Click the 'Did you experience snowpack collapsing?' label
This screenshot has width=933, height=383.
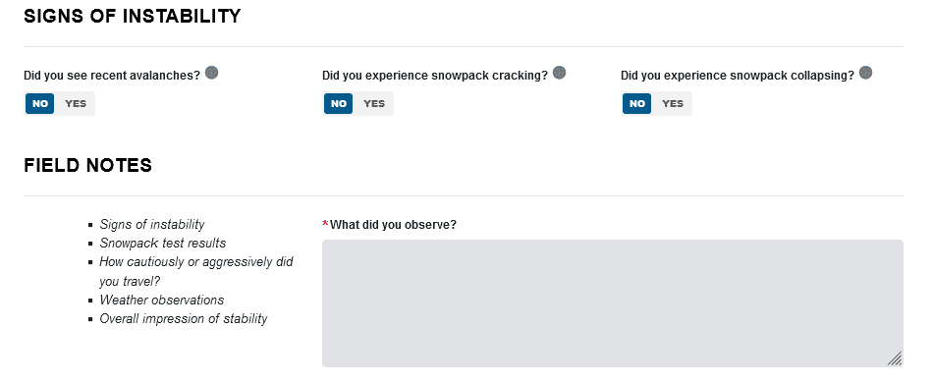738,76
